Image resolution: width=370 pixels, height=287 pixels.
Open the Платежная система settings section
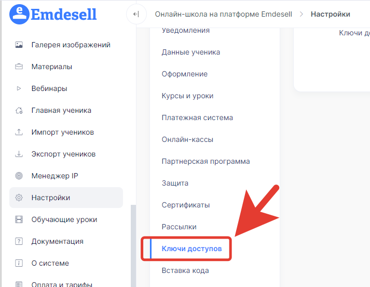pos(197,118)
